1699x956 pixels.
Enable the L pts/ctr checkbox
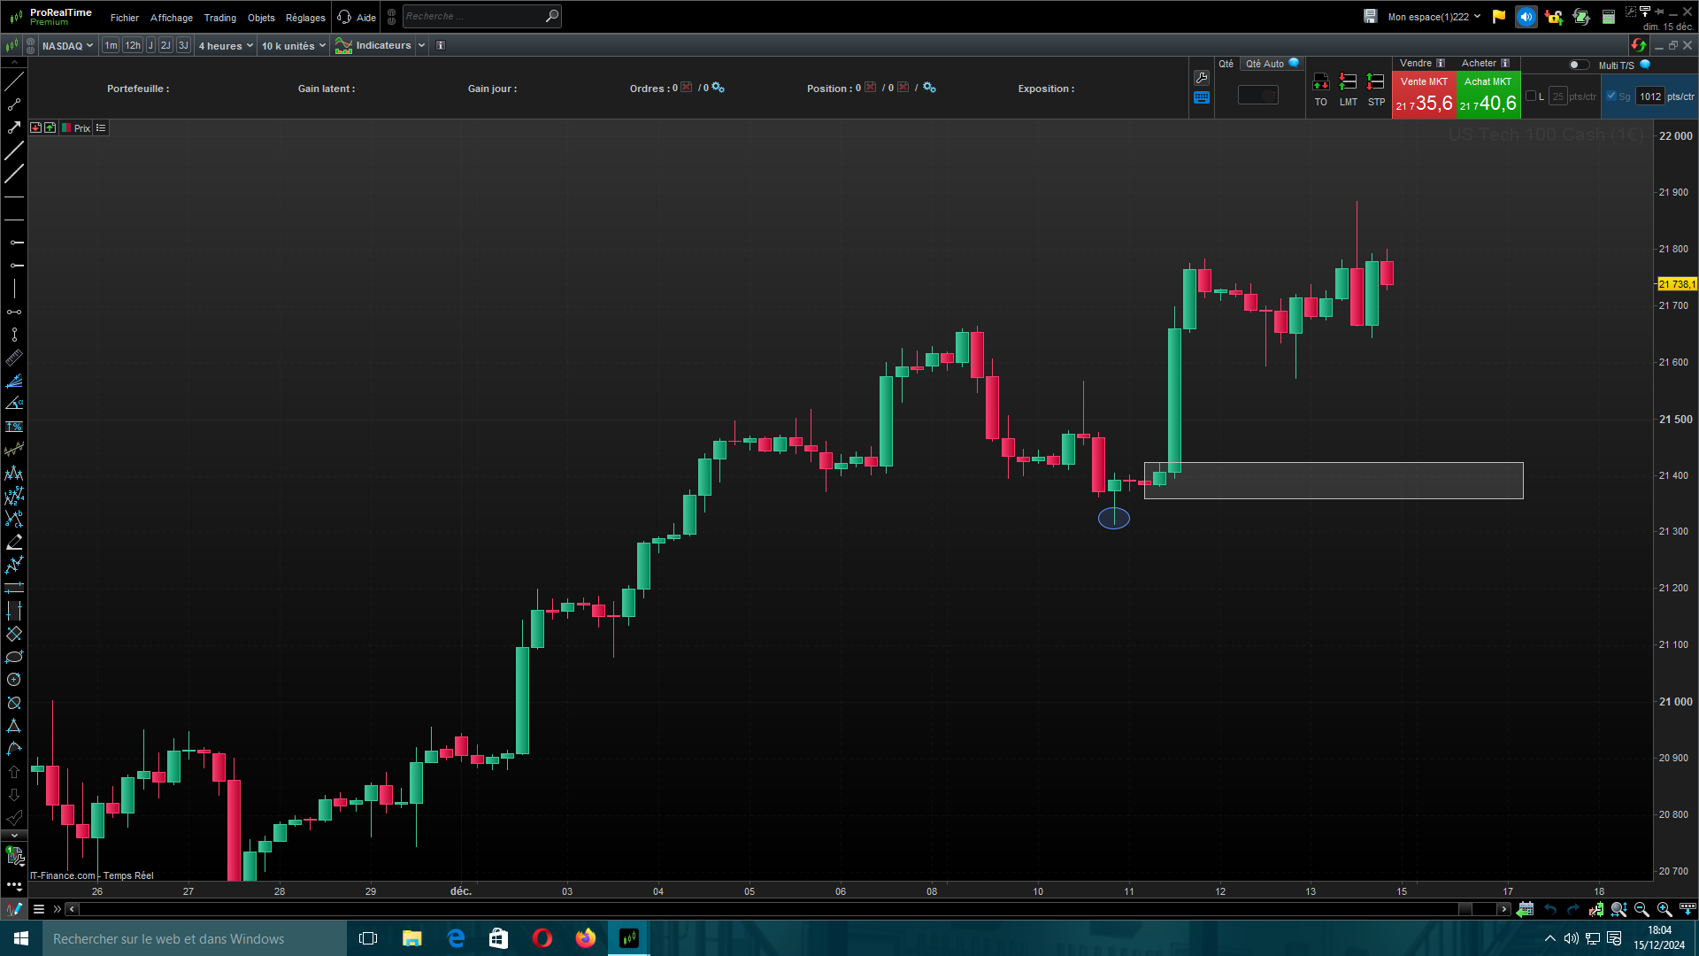tap(1531, 96)
